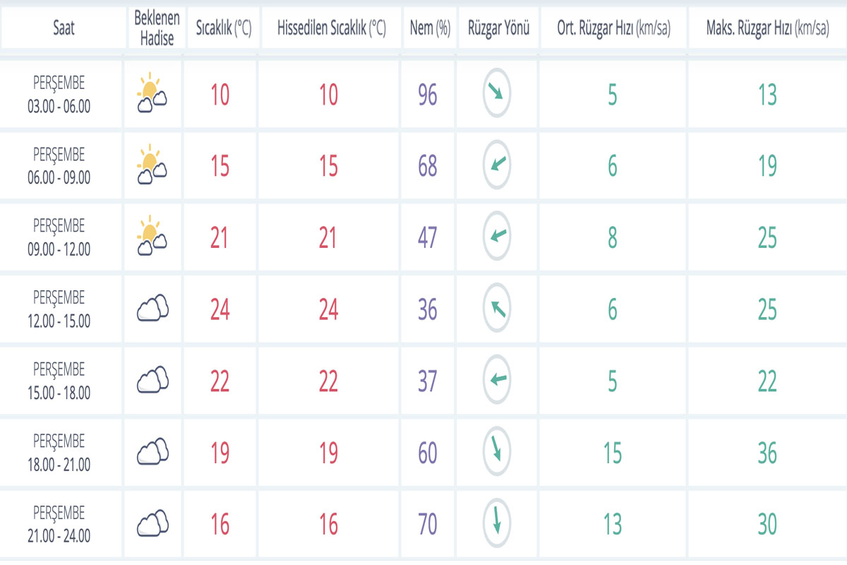Image resolution: width=847 pixels, height=565 pixels.
Task: Click the humidity value 96
Action: point(428,95)
